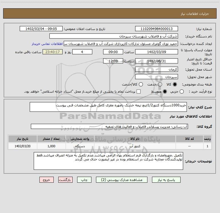This screenshot has width=220, height=213.
Task: Click the validity time field 12:00
Action: tap(113, 61)
